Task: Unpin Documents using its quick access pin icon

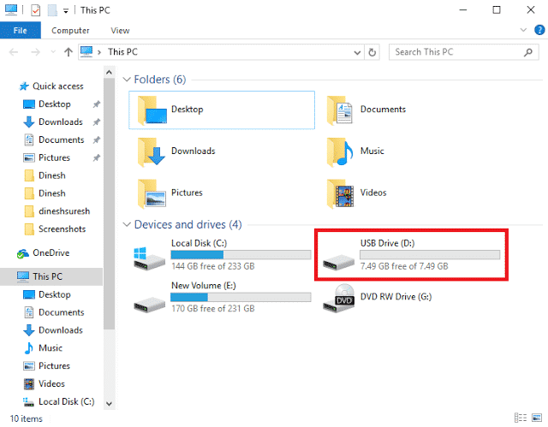Action: [x=97, y=139]
